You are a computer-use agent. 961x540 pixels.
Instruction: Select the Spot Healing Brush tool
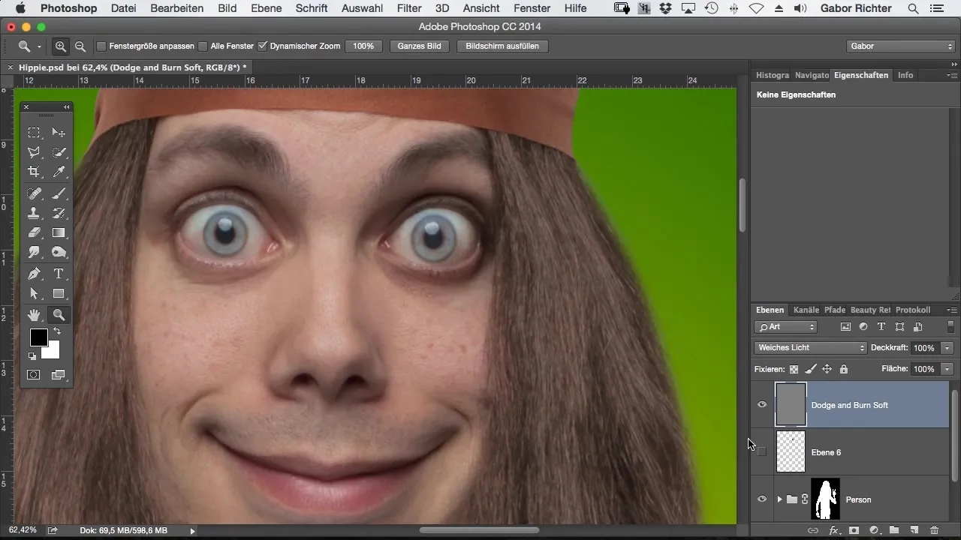(35, 193)
